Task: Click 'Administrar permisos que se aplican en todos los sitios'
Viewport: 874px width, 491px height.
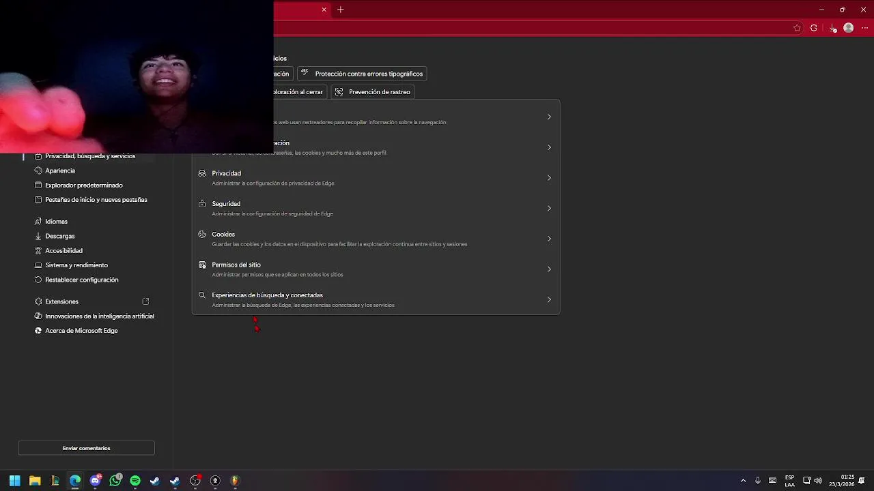Action: pos(277,275)
